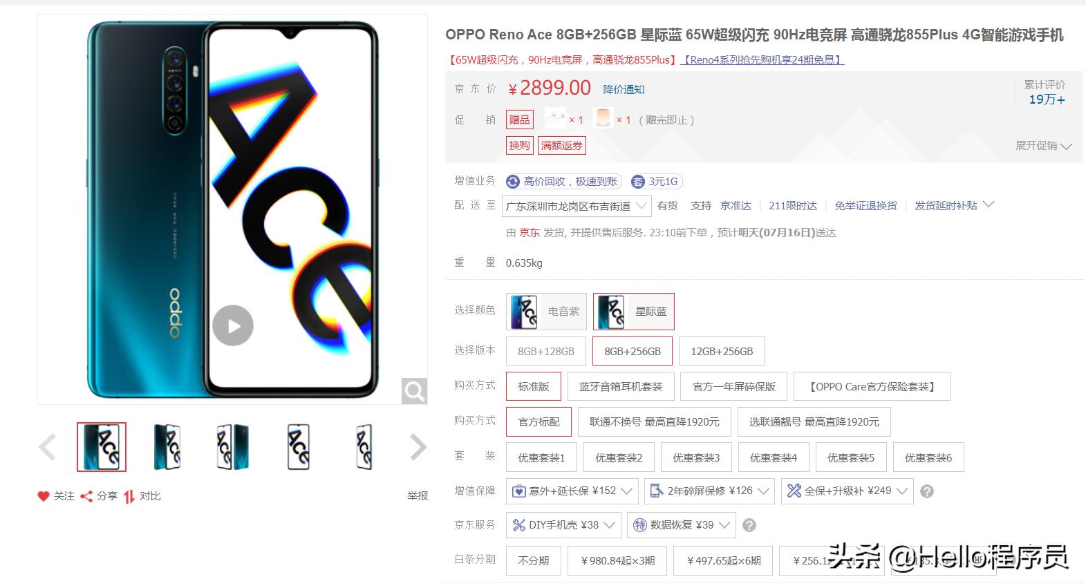1086x588 pixels.
Task: Open the Reno4系列抢先购 promotion link
Action: pyautogui.click(x=762, y=59)
